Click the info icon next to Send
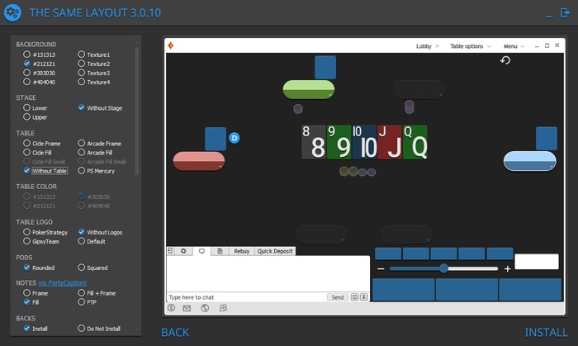 pyautogui.click(x=364, y=297)
